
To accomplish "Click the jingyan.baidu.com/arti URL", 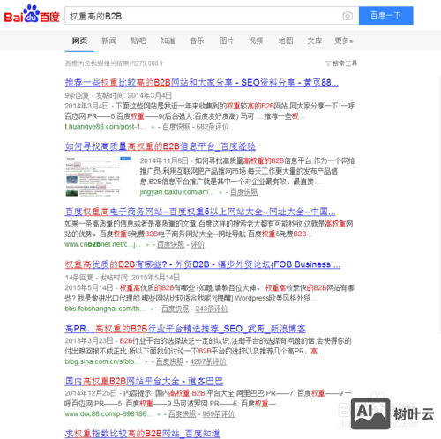I will (x=177, y=192).
